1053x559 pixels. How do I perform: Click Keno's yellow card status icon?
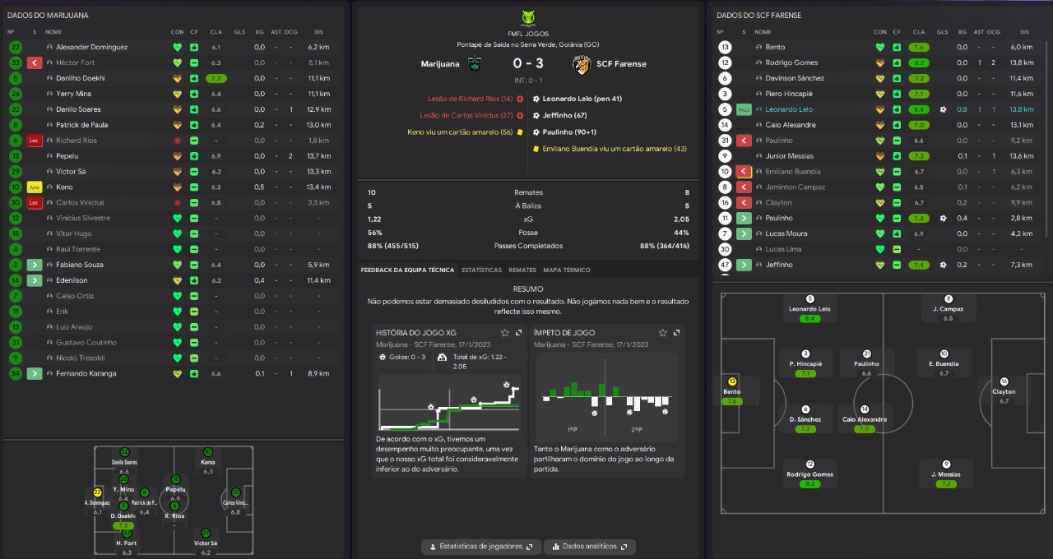(x=35, y=187)
